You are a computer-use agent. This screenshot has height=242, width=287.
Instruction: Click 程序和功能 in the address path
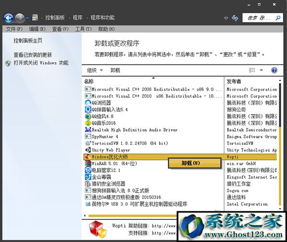102,18
